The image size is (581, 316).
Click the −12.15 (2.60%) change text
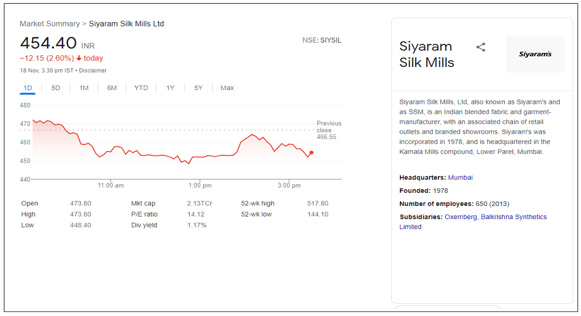point(46,58)
